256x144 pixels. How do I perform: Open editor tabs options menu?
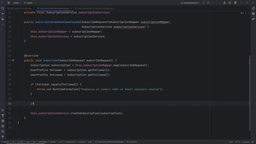coord(248,8)
